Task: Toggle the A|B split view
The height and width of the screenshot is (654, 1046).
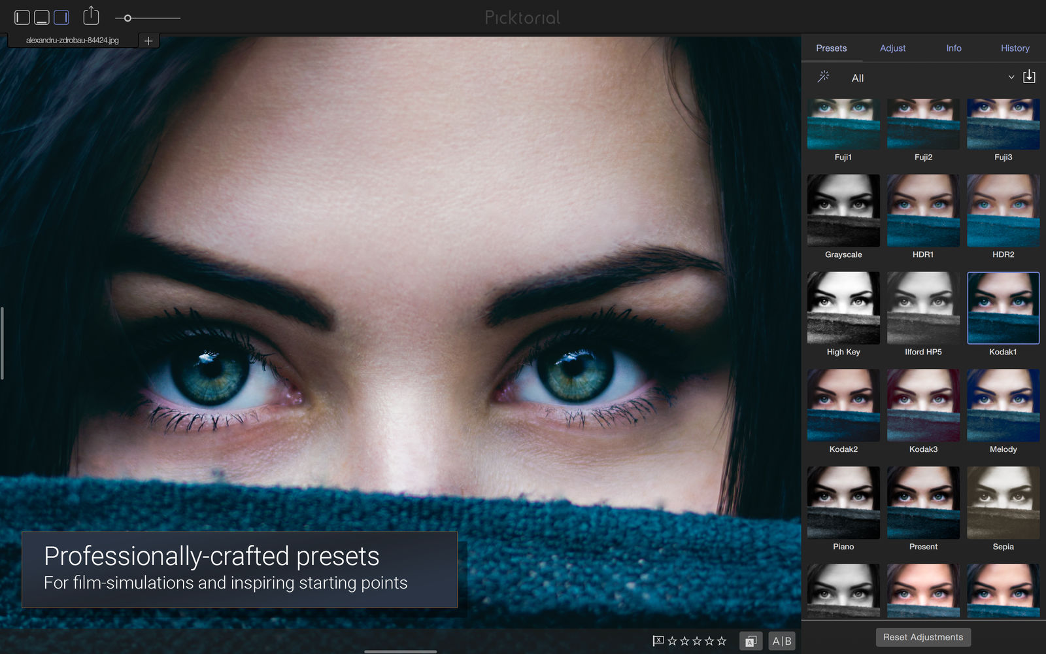Action: tap(782, 641)
